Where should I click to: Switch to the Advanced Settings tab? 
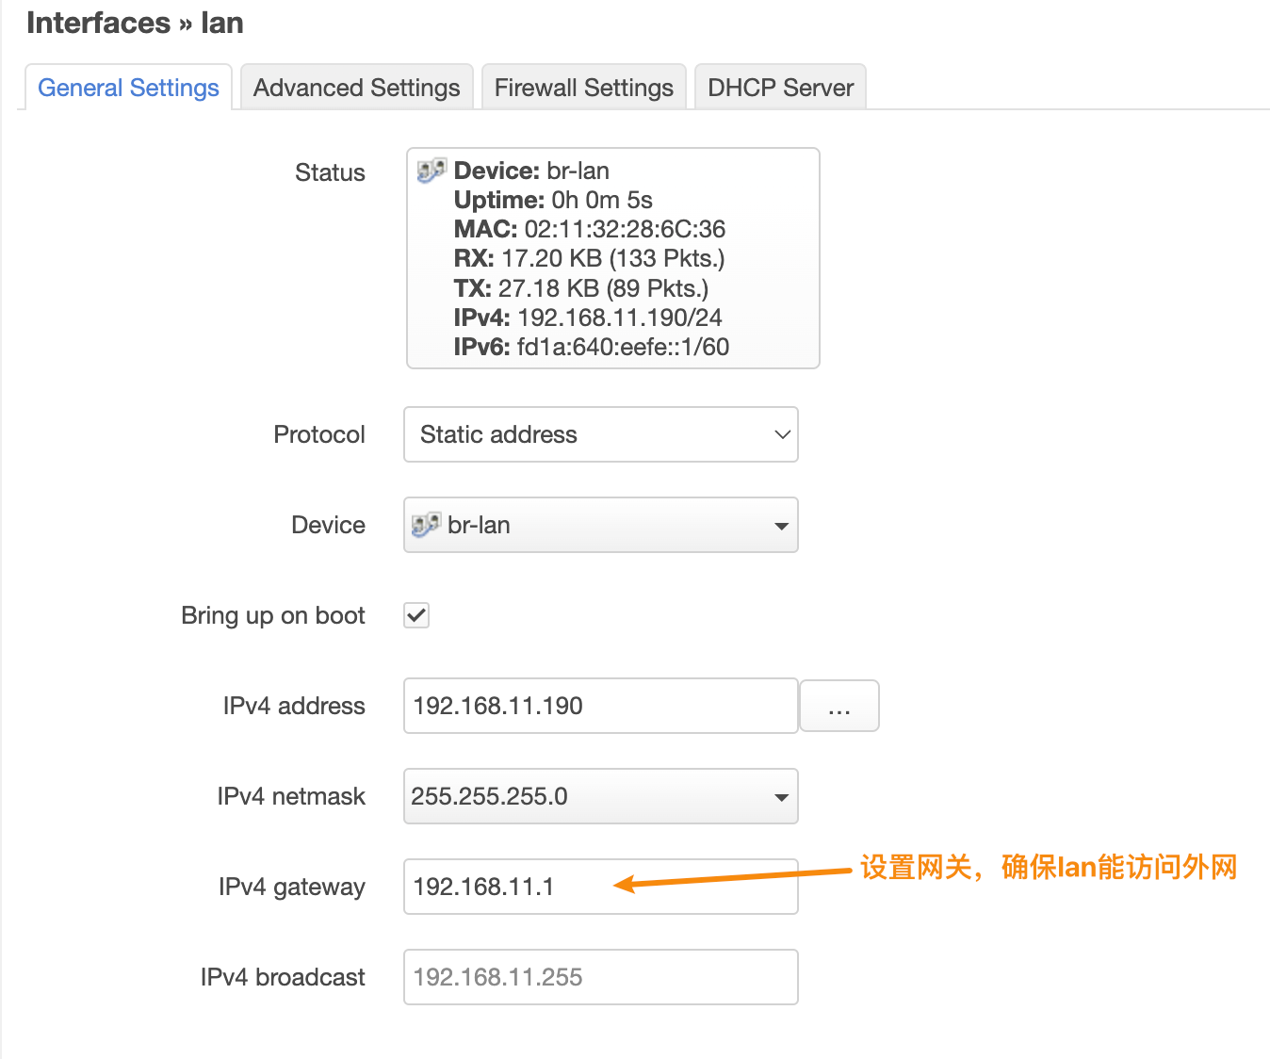pyautogui.click(x=356, y=88)
